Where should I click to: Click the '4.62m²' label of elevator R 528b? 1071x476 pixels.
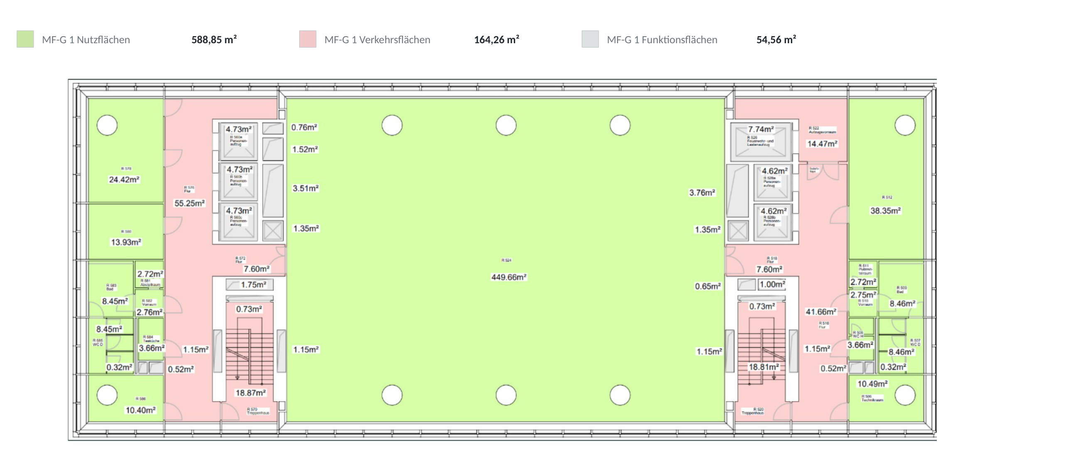774,211
